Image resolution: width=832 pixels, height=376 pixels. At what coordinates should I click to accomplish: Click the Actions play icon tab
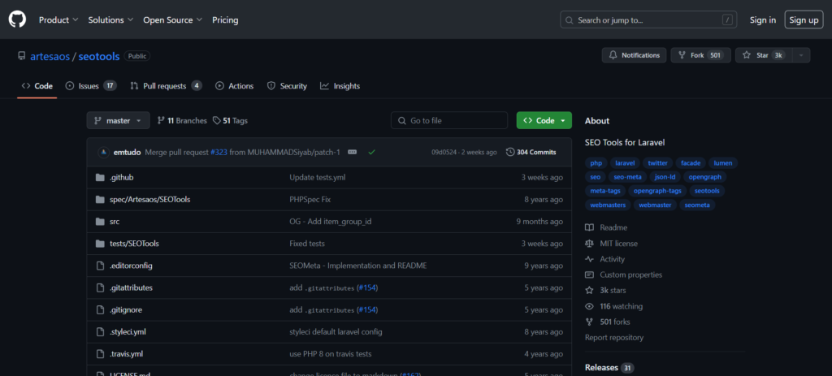[x=235, y=86]
